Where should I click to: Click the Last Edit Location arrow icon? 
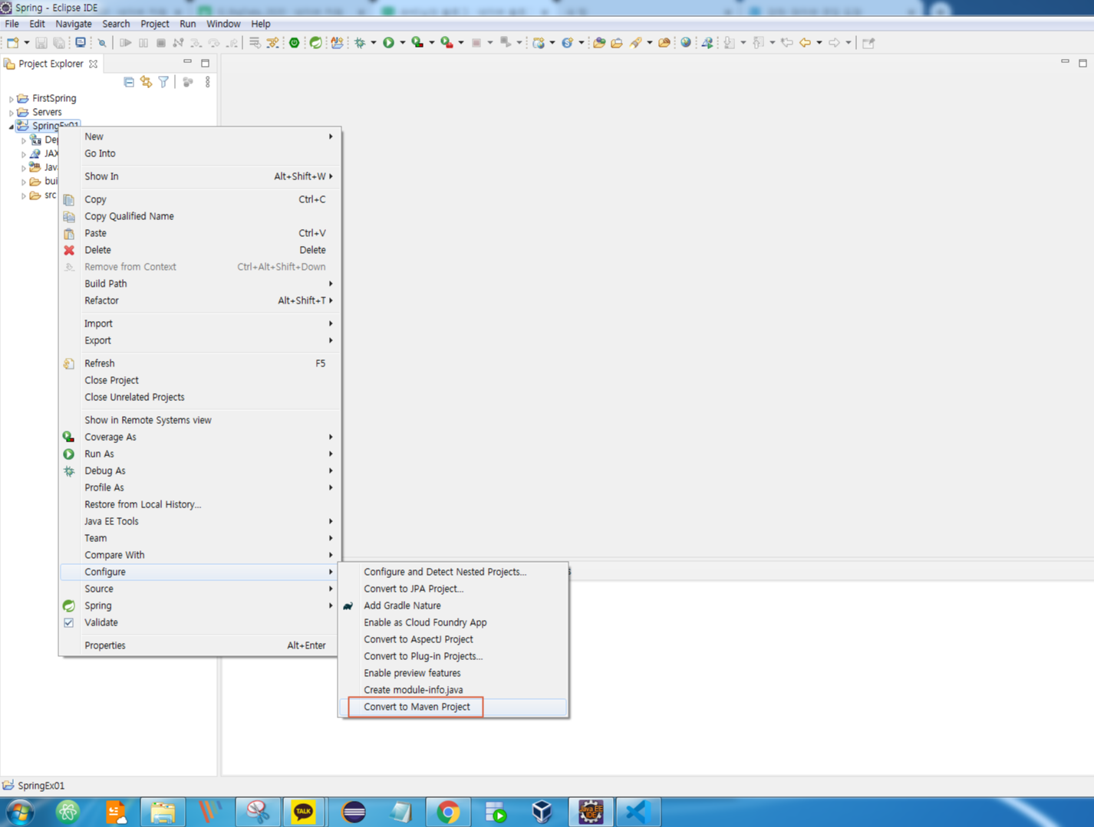pyautogui.click(x=787, y=43)
